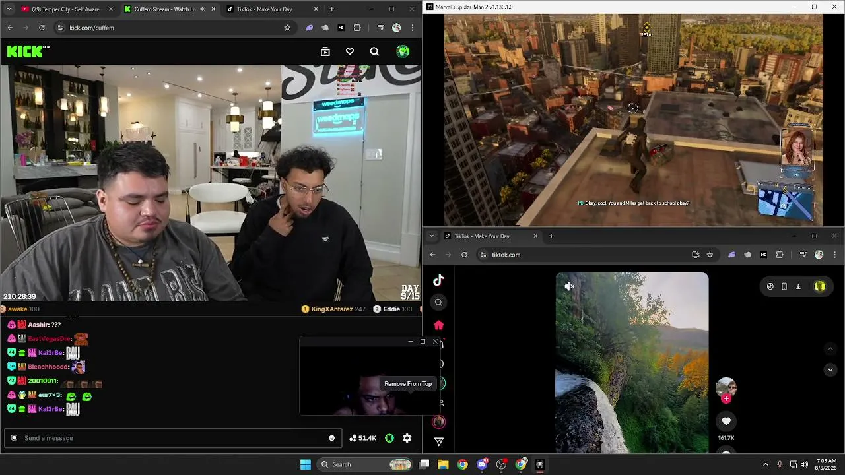Open tab search dropdown in Kick browser window
The height and width of the screenshot is (475, 845).
coord(8,9)
